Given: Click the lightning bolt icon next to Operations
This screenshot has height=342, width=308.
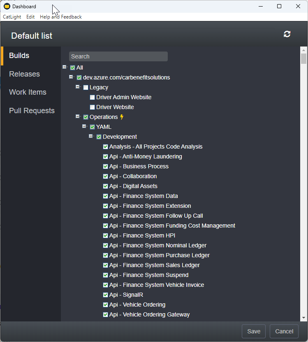Looking at the screenshot, I should [x=121, y=117].
